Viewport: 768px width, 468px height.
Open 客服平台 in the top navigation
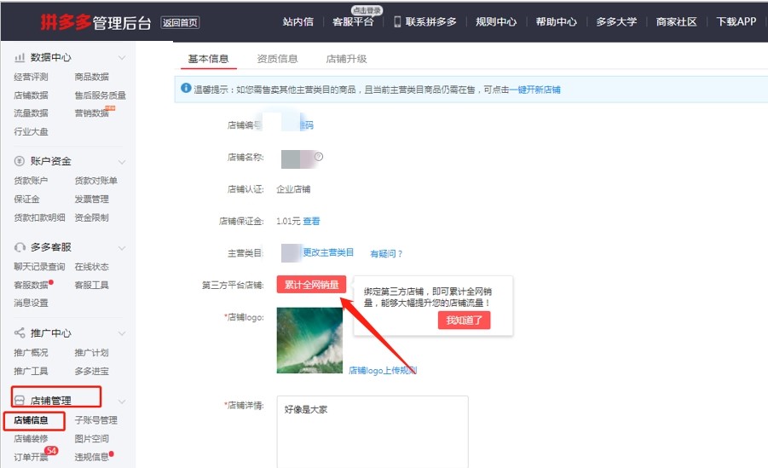[x=353, y=22]
